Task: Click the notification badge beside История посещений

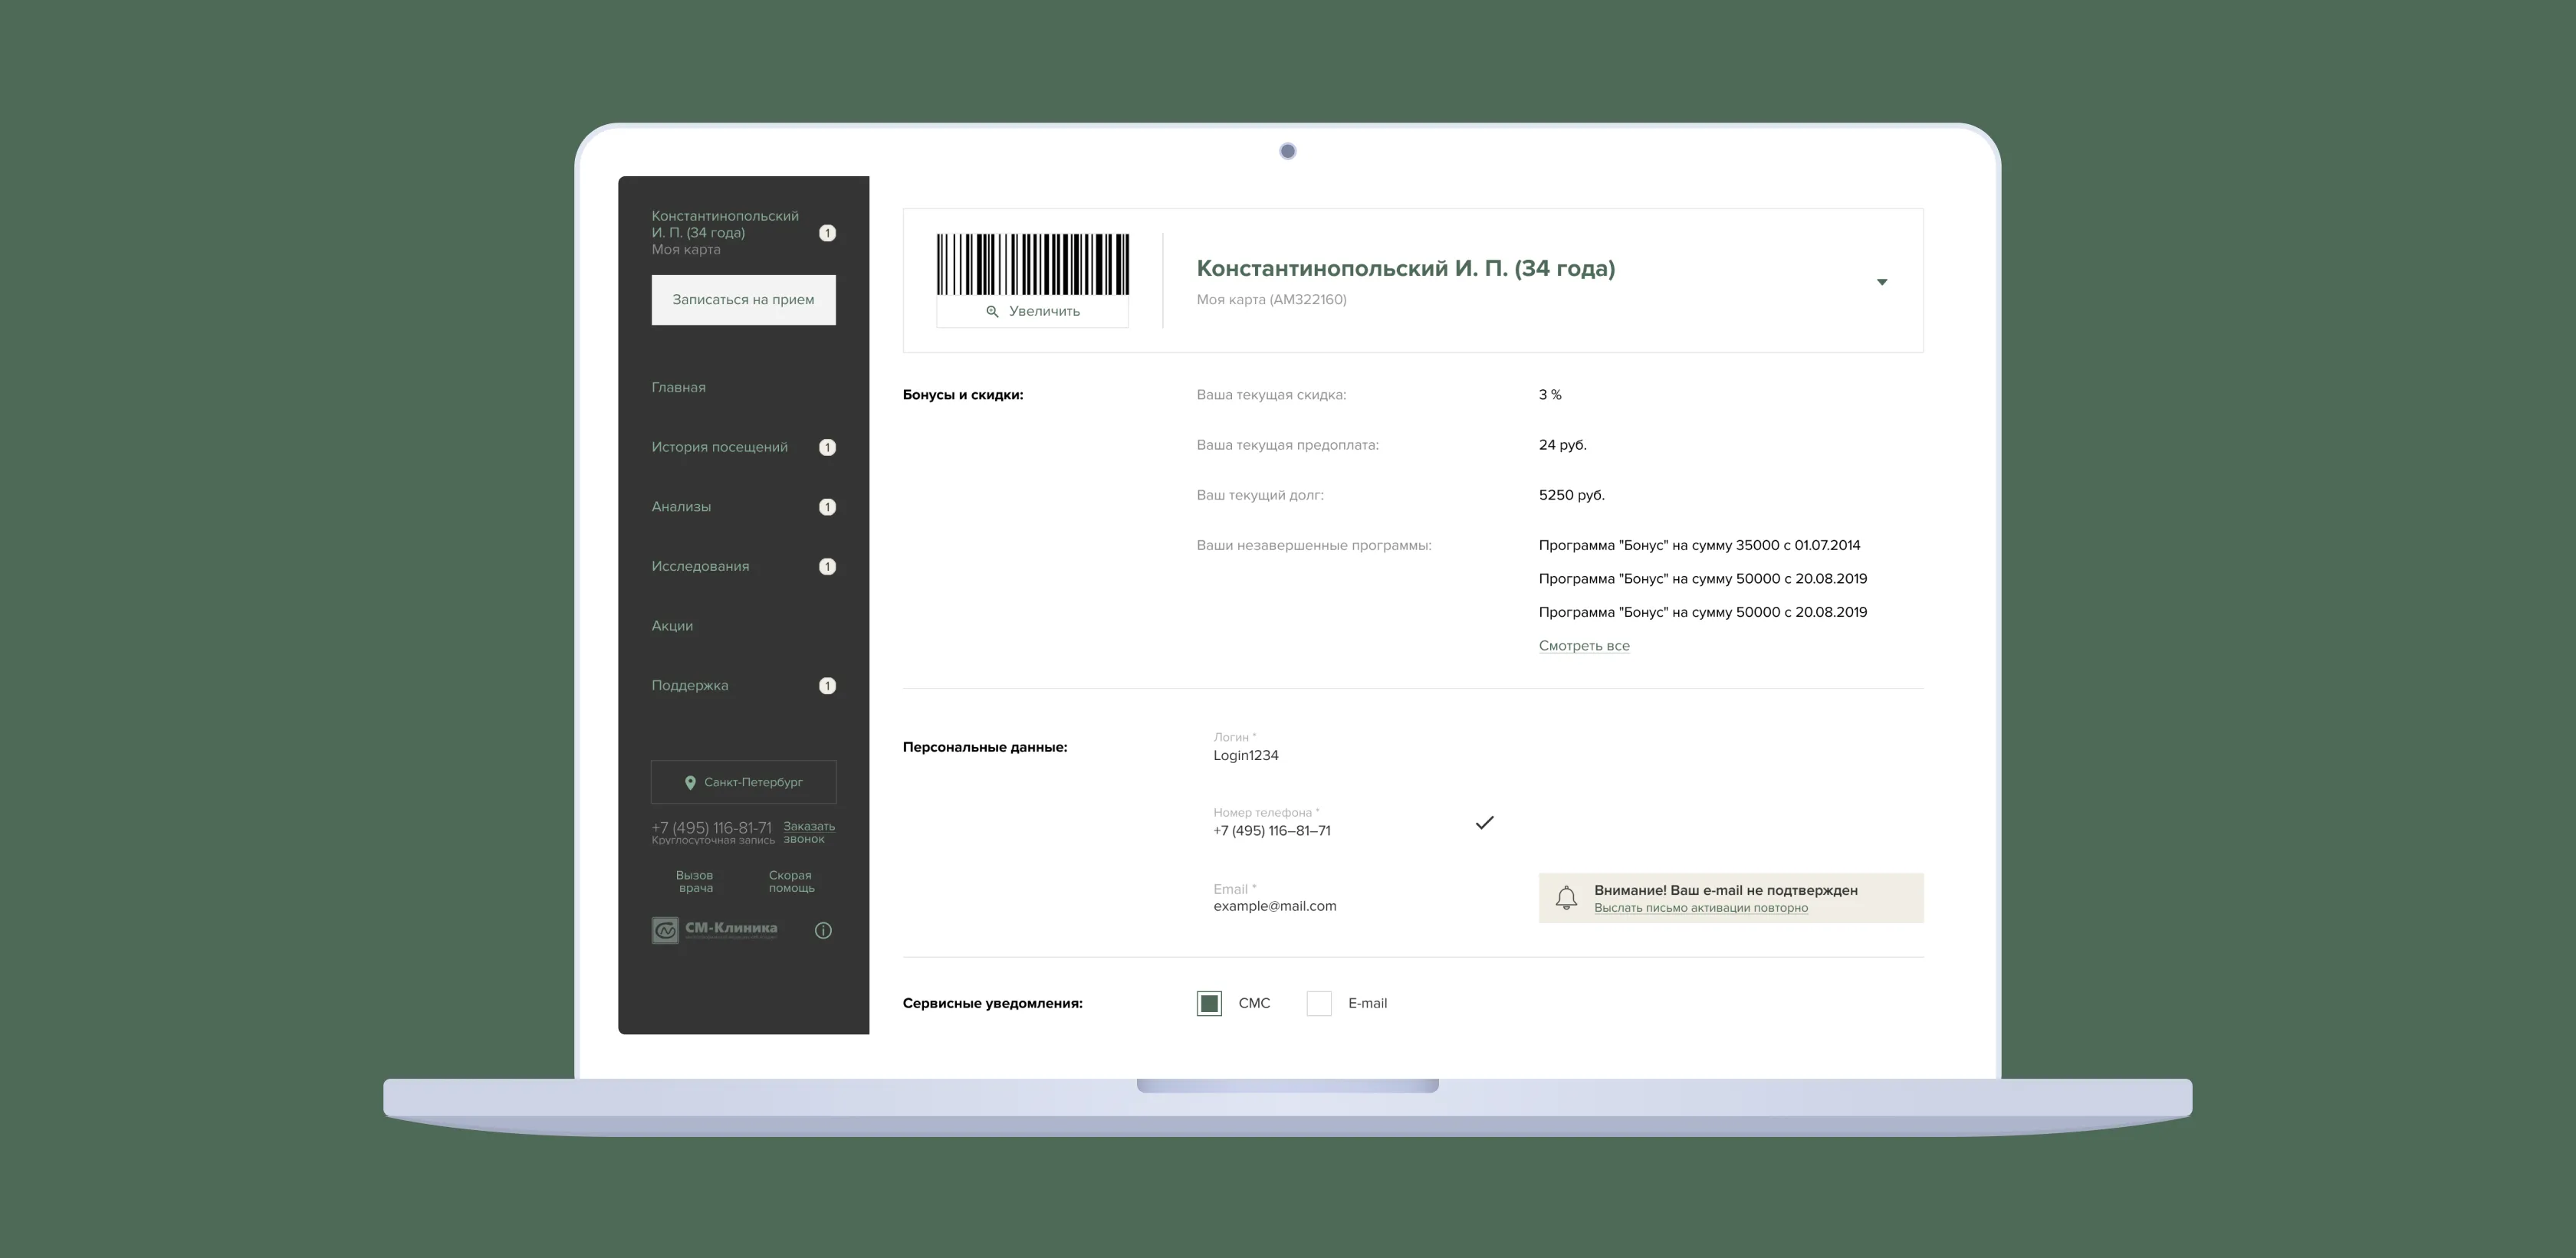Action: [x=827, y=447]
